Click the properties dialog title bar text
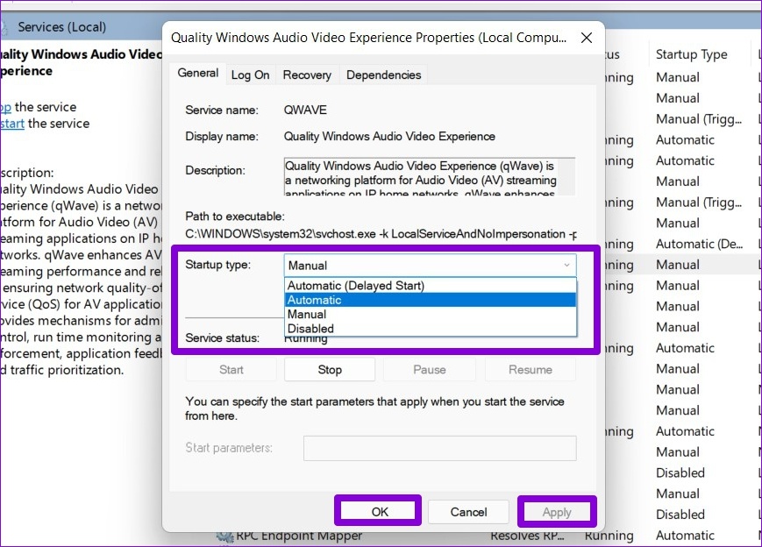Image resolution: width=762 pixels, height=547 pixels. coord(368,38)
